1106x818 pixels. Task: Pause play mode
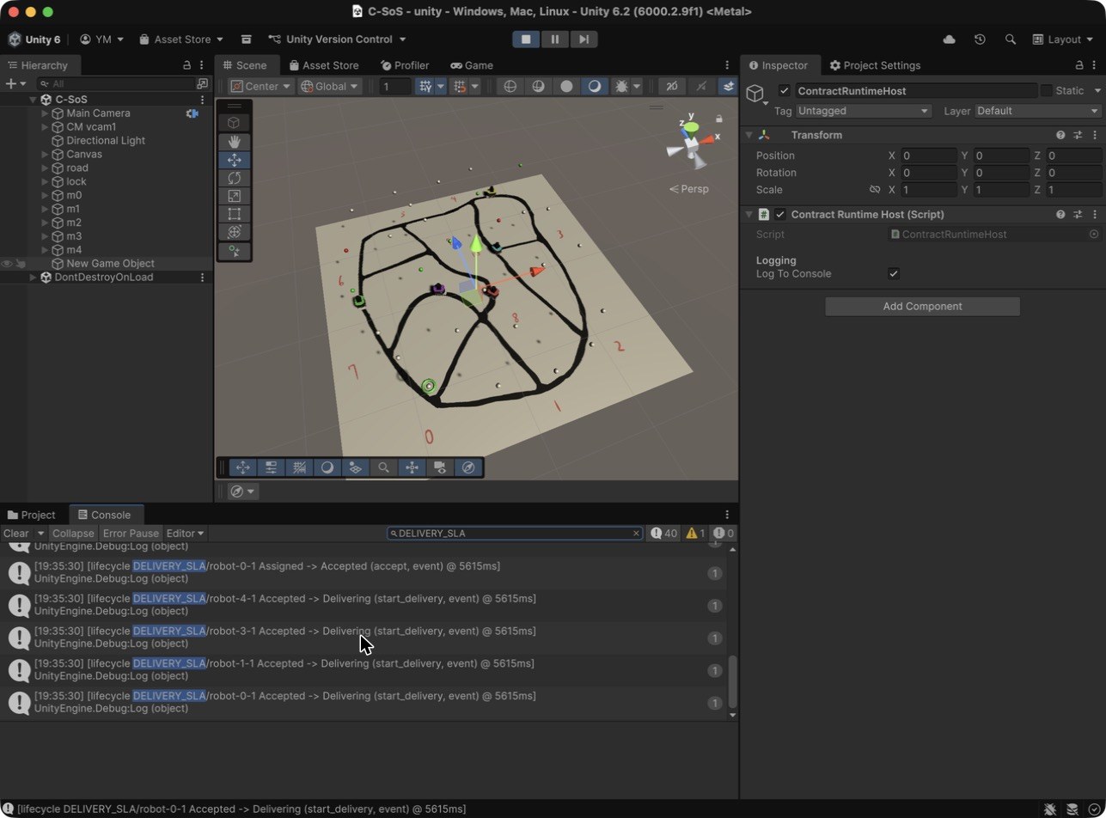(554, 40)
